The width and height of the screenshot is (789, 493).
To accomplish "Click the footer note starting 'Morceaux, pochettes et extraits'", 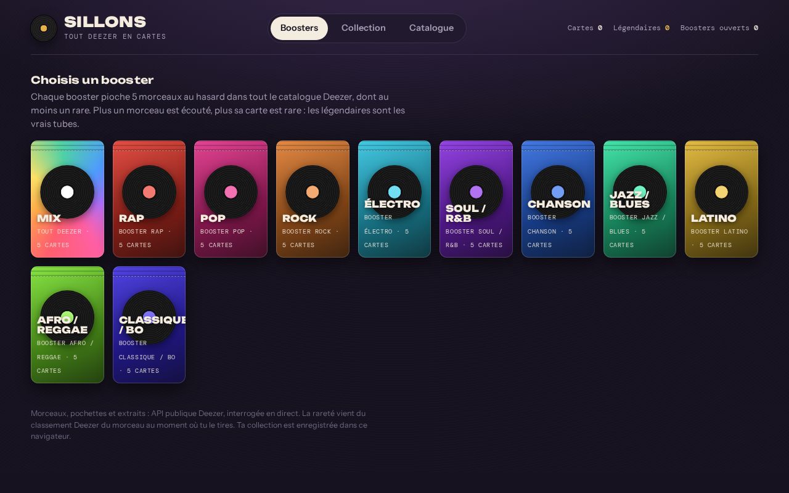I will 199,425.
